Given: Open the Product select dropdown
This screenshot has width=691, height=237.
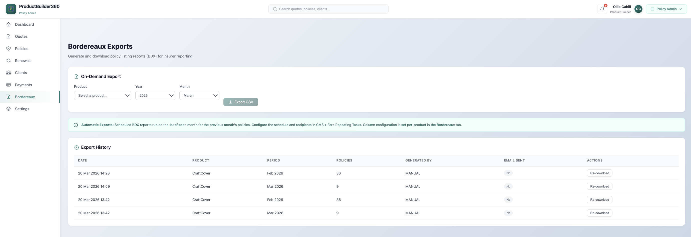Looking at the screenshot, I should tap(103, 95).
